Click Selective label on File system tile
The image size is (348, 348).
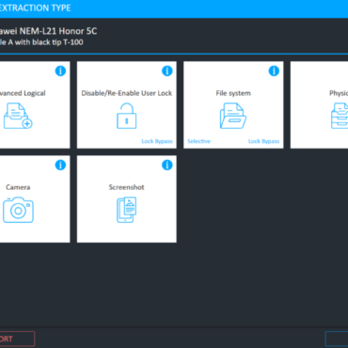pyautogui.click(x=198, y=141)
